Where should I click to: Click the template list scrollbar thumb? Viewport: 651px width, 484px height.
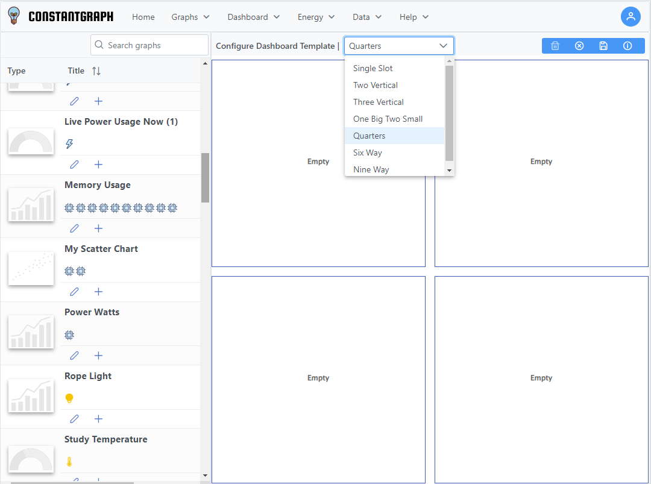point(449,113)
